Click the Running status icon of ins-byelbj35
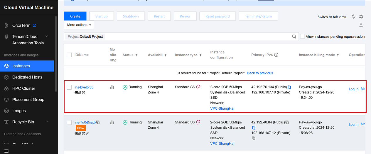Image resolution: width=371 pixels, height=154 pixels. point(125,87)
